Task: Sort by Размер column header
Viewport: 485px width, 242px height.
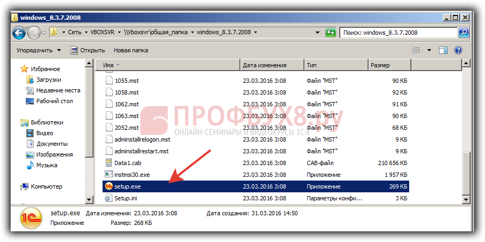Action: click(389, 65)
